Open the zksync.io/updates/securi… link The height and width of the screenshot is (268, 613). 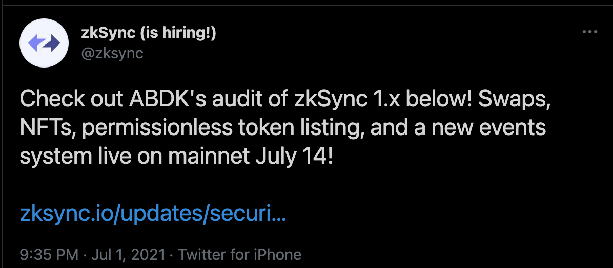[153, 213]
